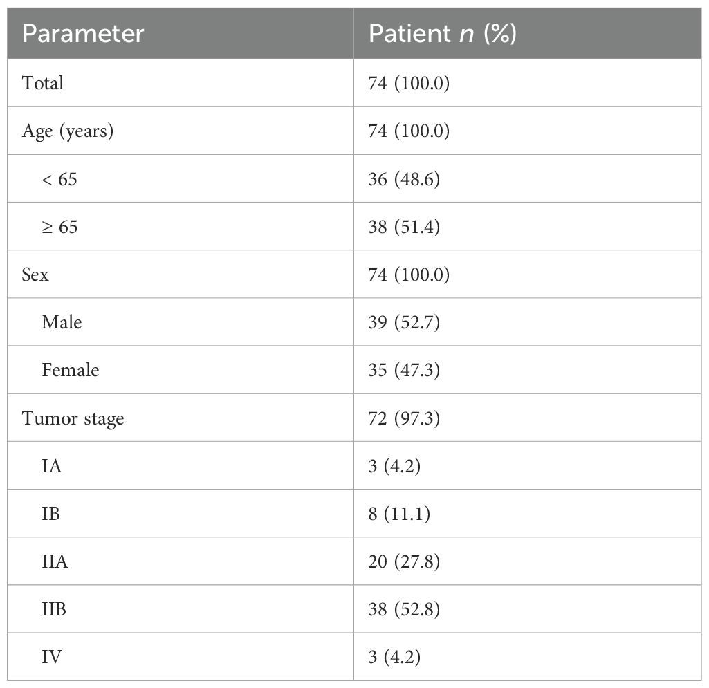This screenshot has width=709, height=688.
Task: Select the ≥ 65 age row
Action: pos(59,227)
